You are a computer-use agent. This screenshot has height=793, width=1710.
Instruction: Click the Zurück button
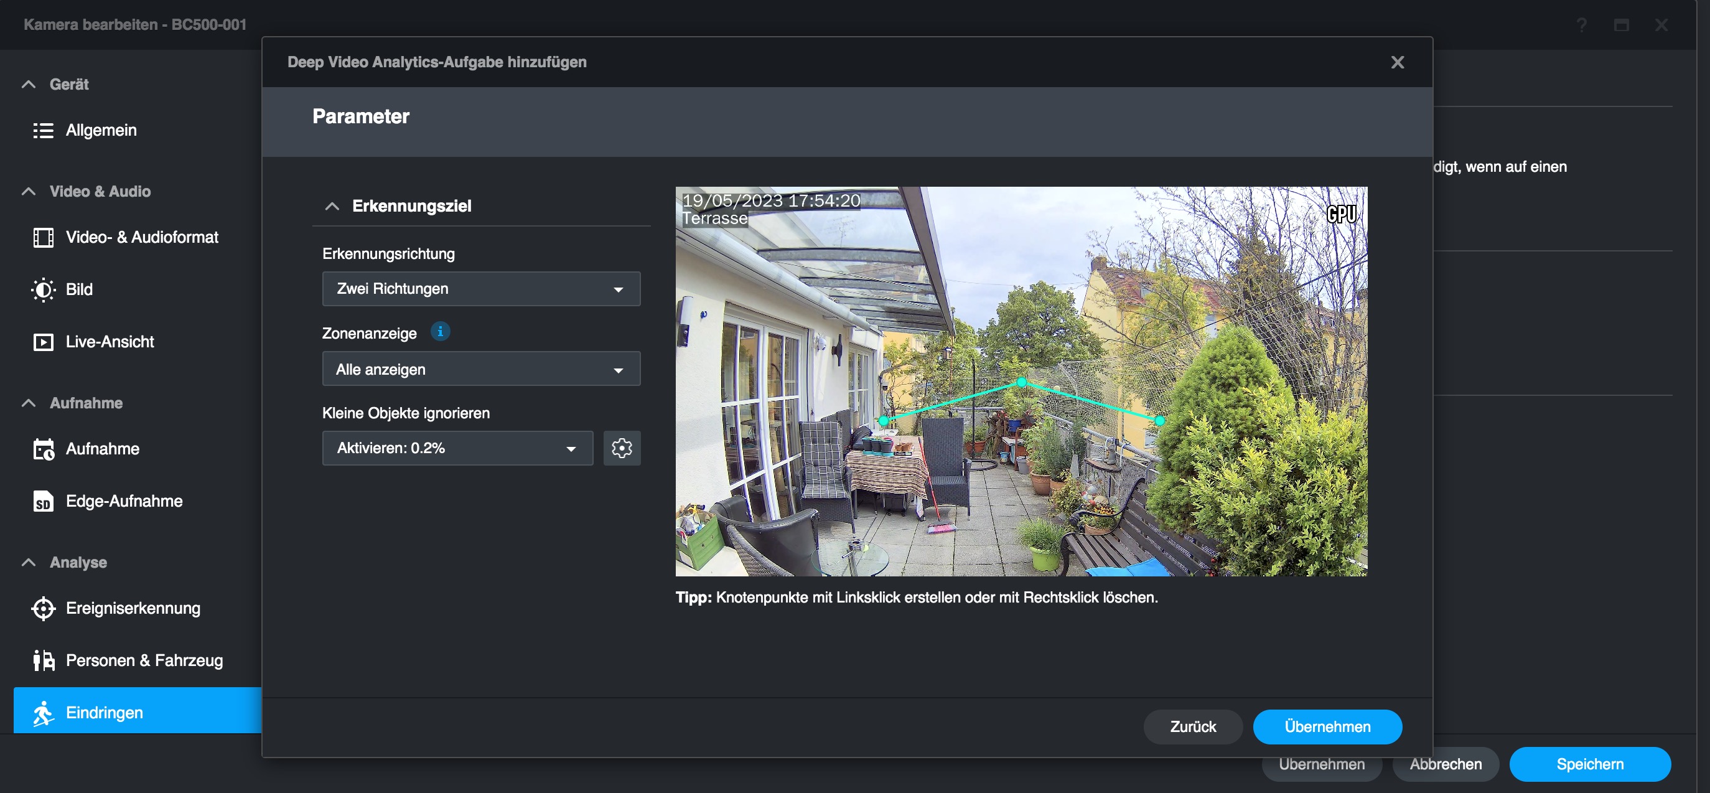click(1192, 726)
